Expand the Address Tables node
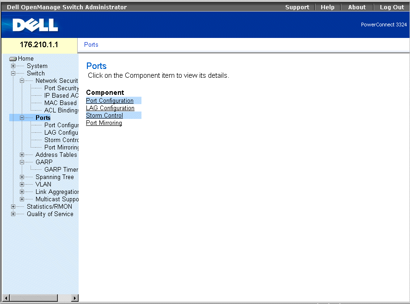 pyautogui.click(x=22, y=155)
